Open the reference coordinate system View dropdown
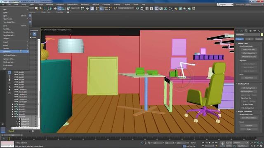Screen dimensions: 264x148 coord(75,8)
